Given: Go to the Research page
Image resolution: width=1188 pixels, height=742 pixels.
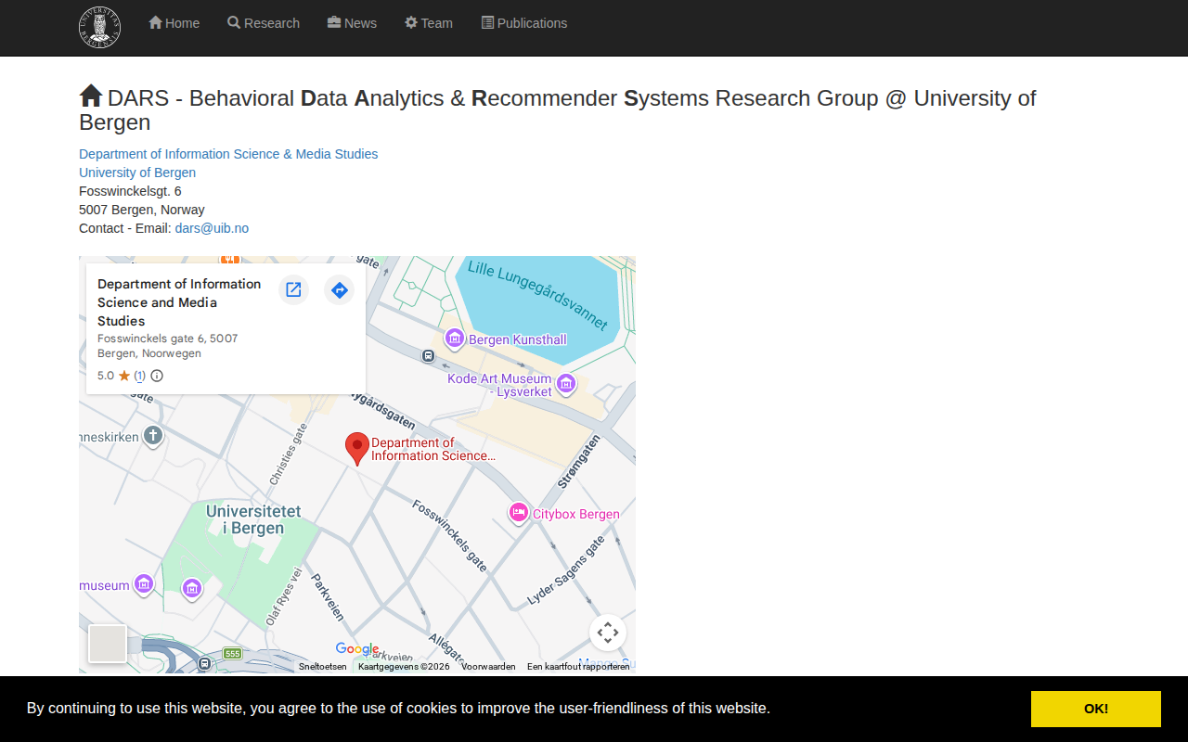Looking at the screenshot, I should point(264,23).
